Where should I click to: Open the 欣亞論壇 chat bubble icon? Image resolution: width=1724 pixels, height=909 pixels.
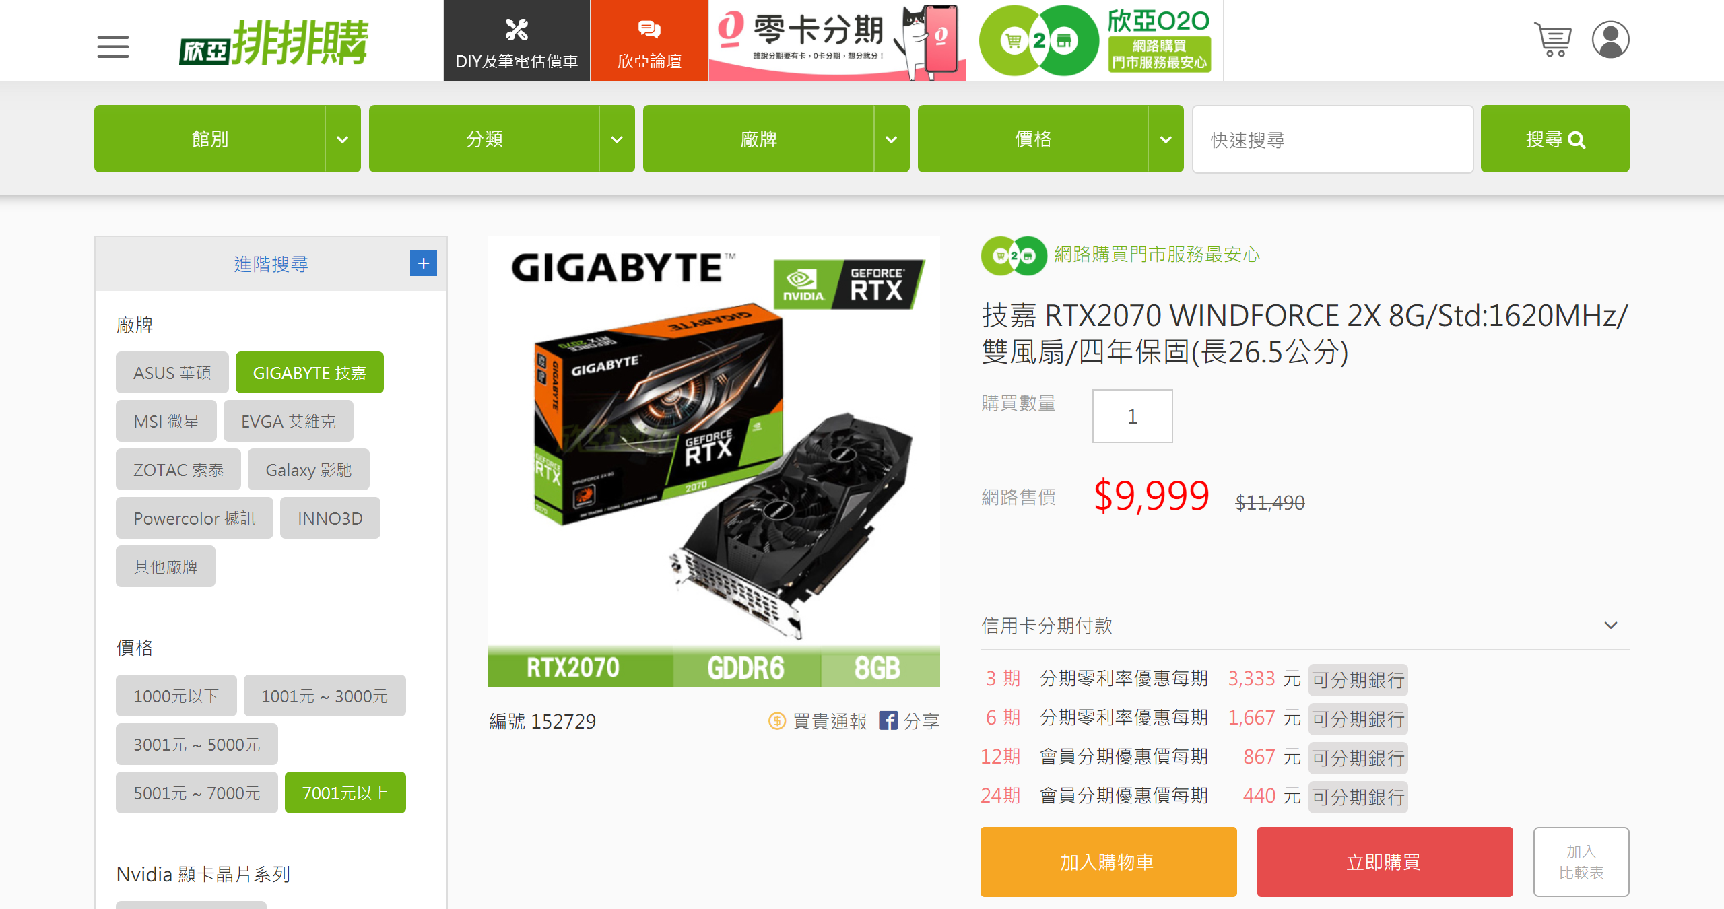coord(649,30)
